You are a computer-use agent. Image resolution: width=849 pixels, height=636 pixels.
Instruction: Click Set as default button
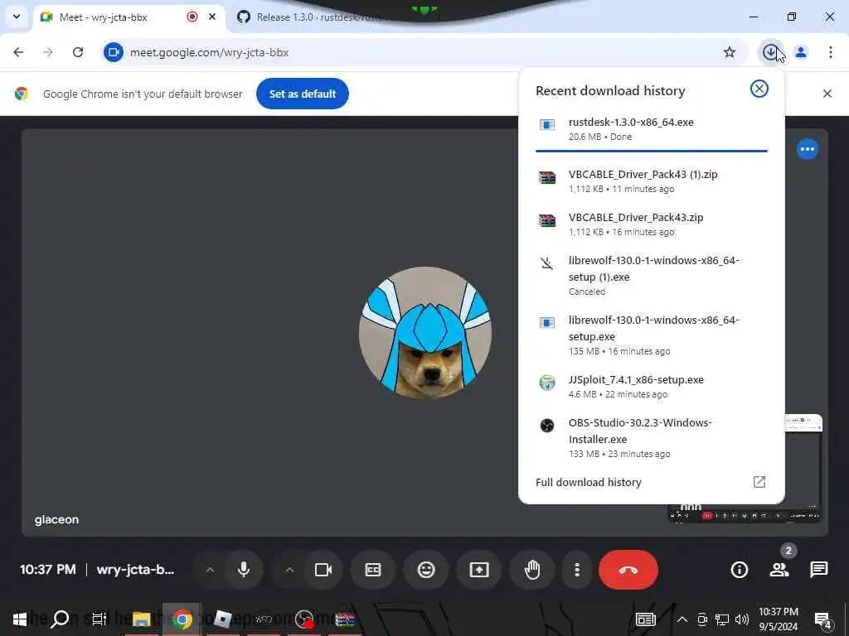point(302,94)
